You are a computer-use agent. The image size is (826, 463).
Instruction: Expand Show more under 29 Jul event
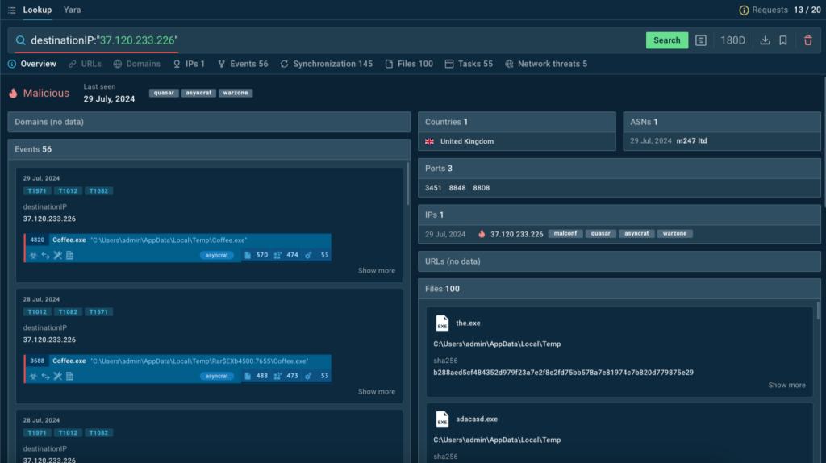click(x=377, y=271)
